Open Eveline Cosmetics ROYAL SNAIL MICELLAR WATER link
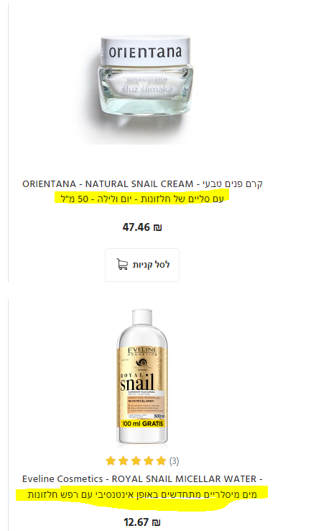316x531 pixels. [142, 479]
